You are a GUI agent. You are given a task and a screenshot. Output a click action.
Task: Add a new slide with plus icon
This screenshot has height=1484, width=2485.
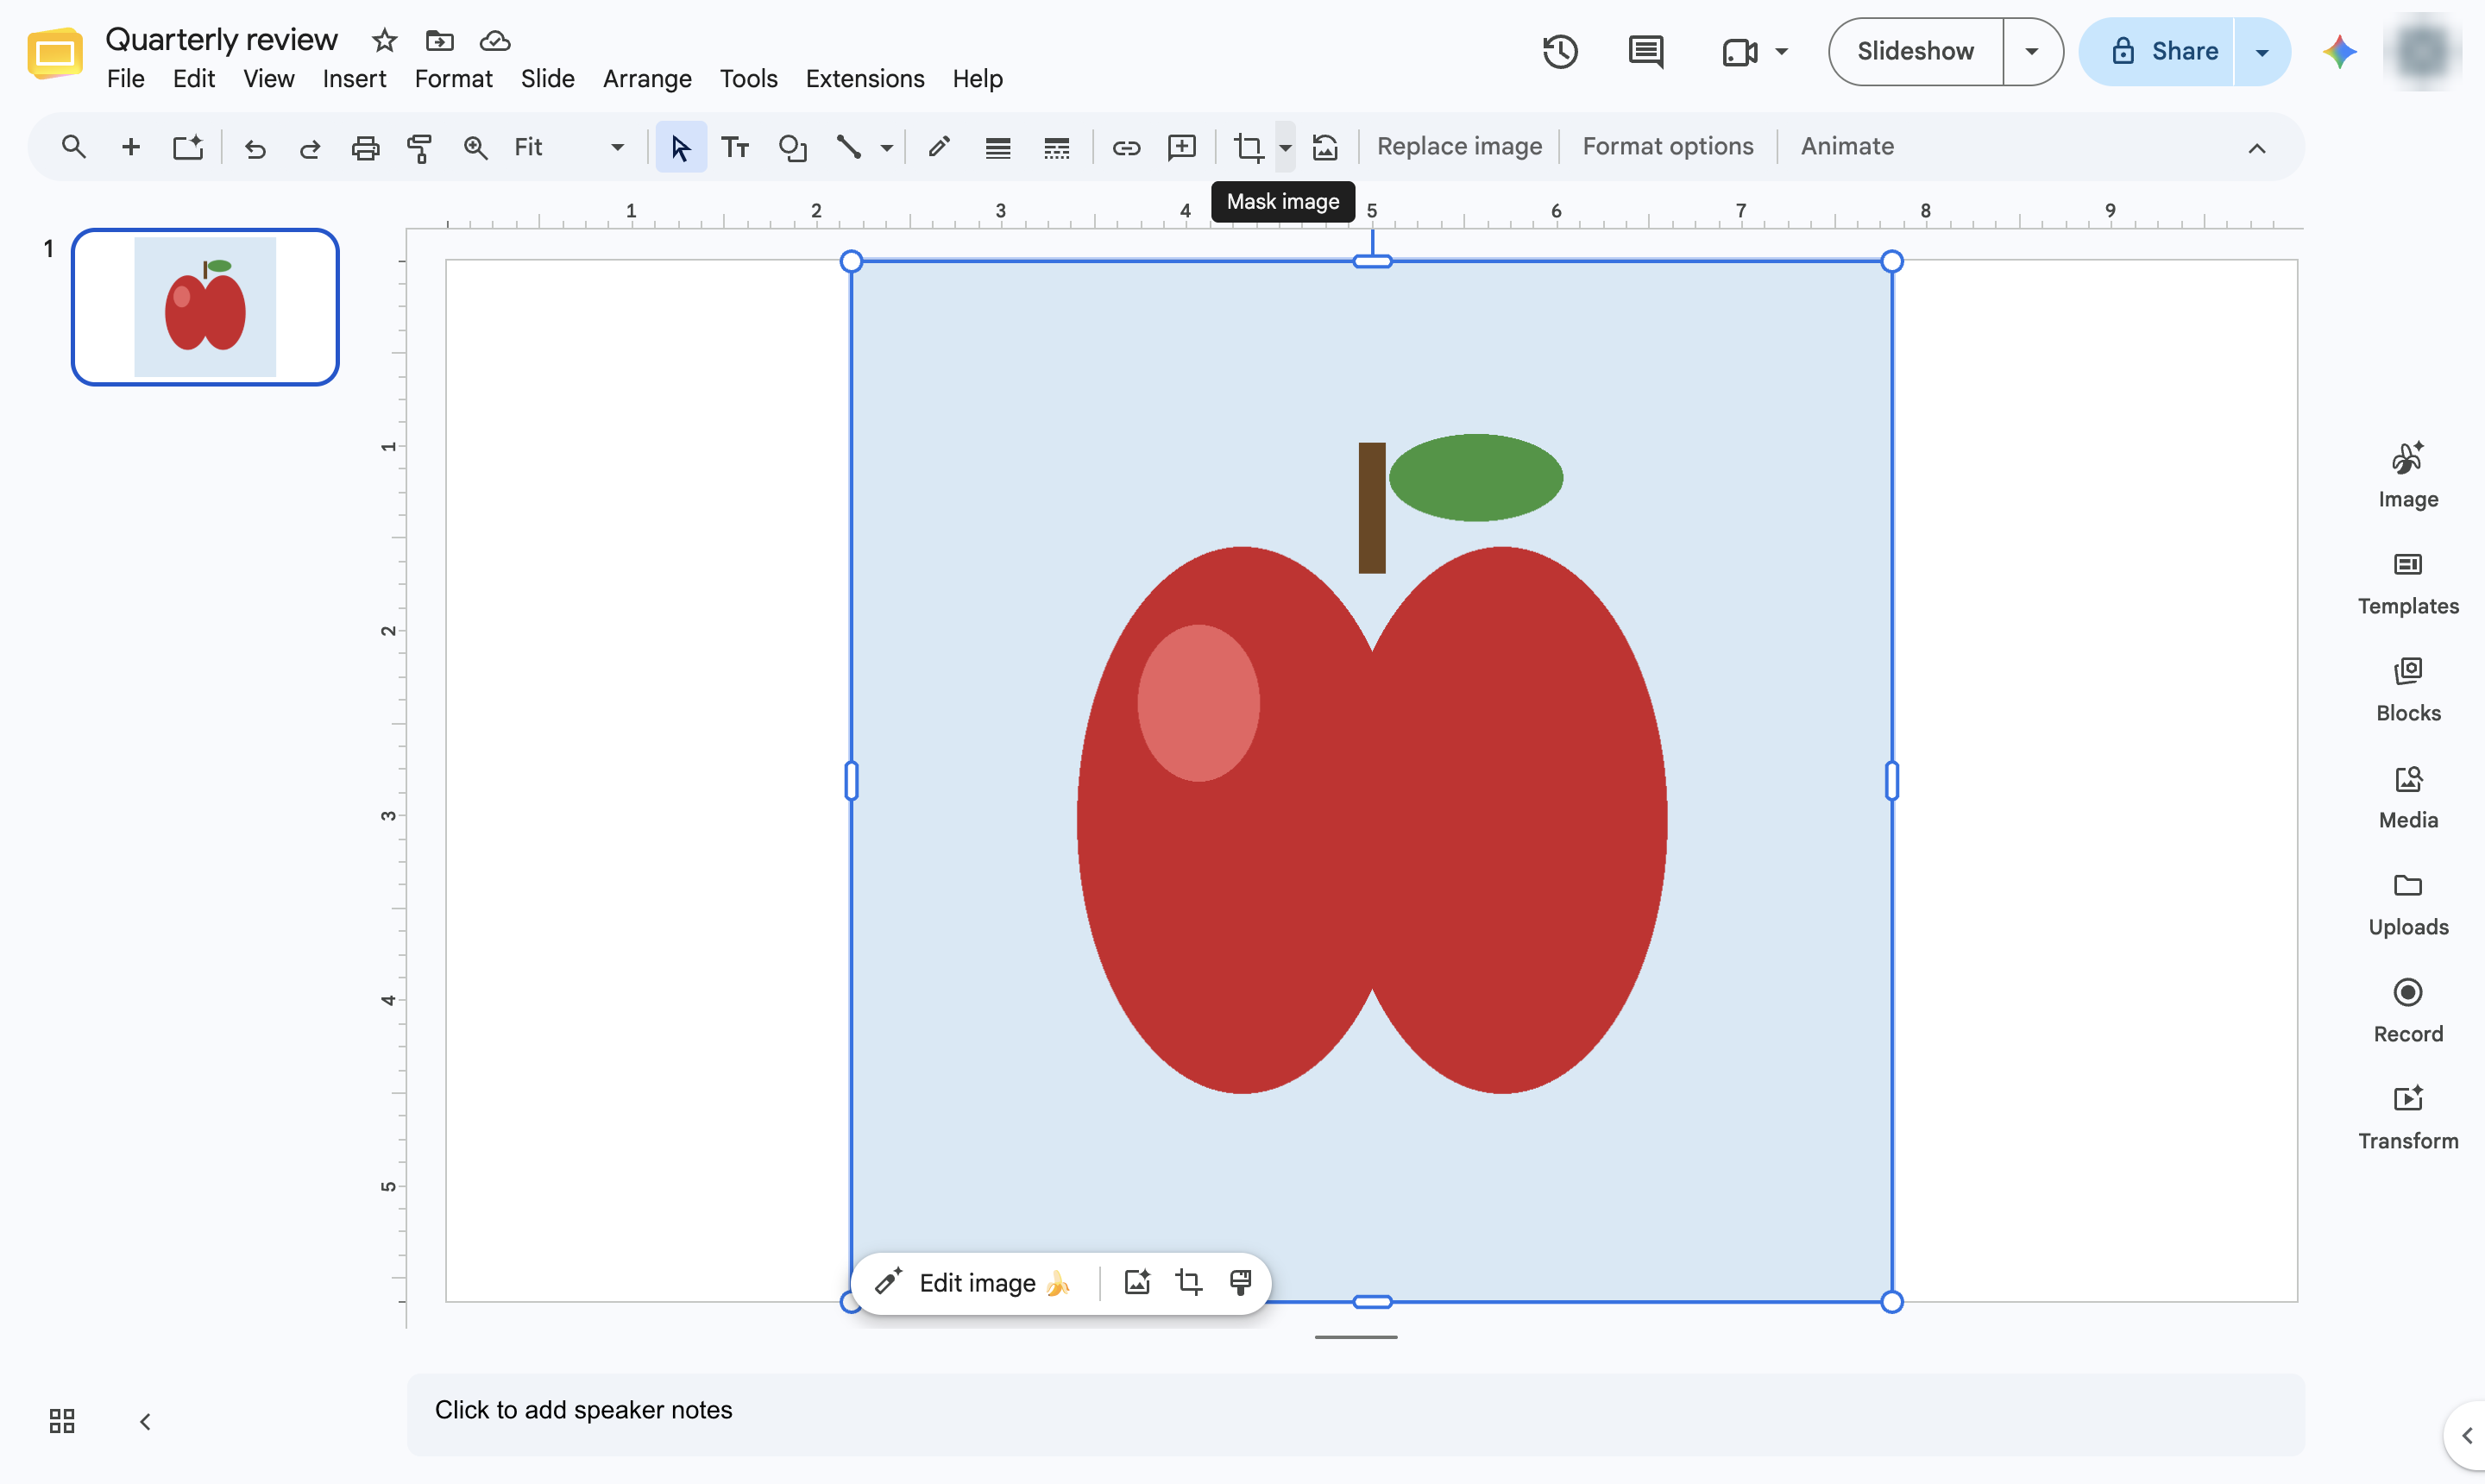click(x=130, y=147)
